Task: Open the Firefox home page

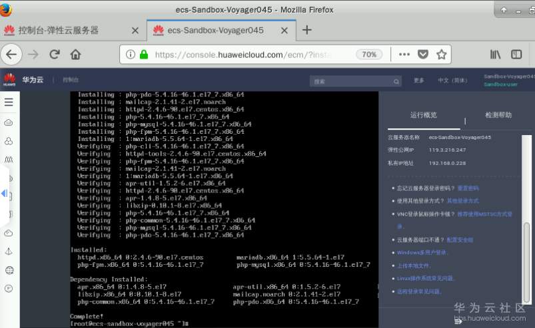Action: coord(75,55)
